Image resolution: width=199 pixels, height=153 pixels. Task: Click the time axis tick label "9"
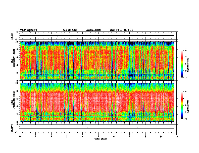coord(161,136)
